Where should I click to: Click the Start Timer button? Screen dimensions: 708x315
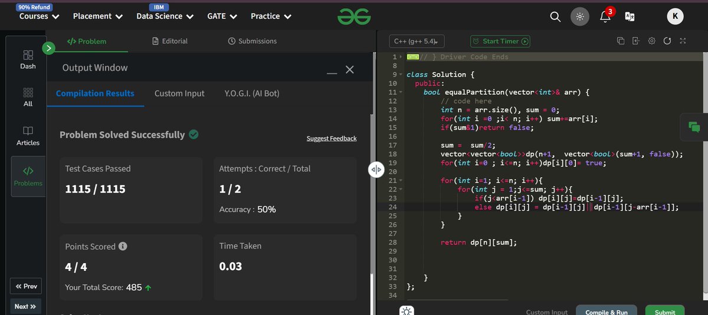click(x=500, y=41)
